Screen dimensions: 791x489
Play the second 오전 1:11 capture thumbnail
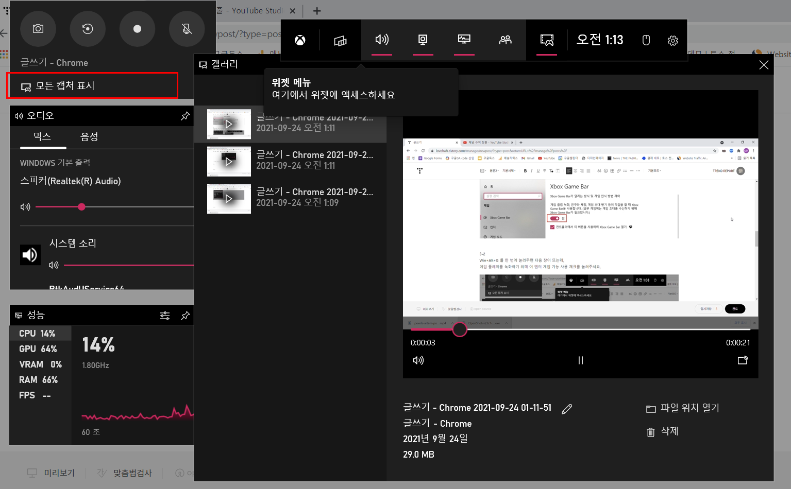(229, 162)
